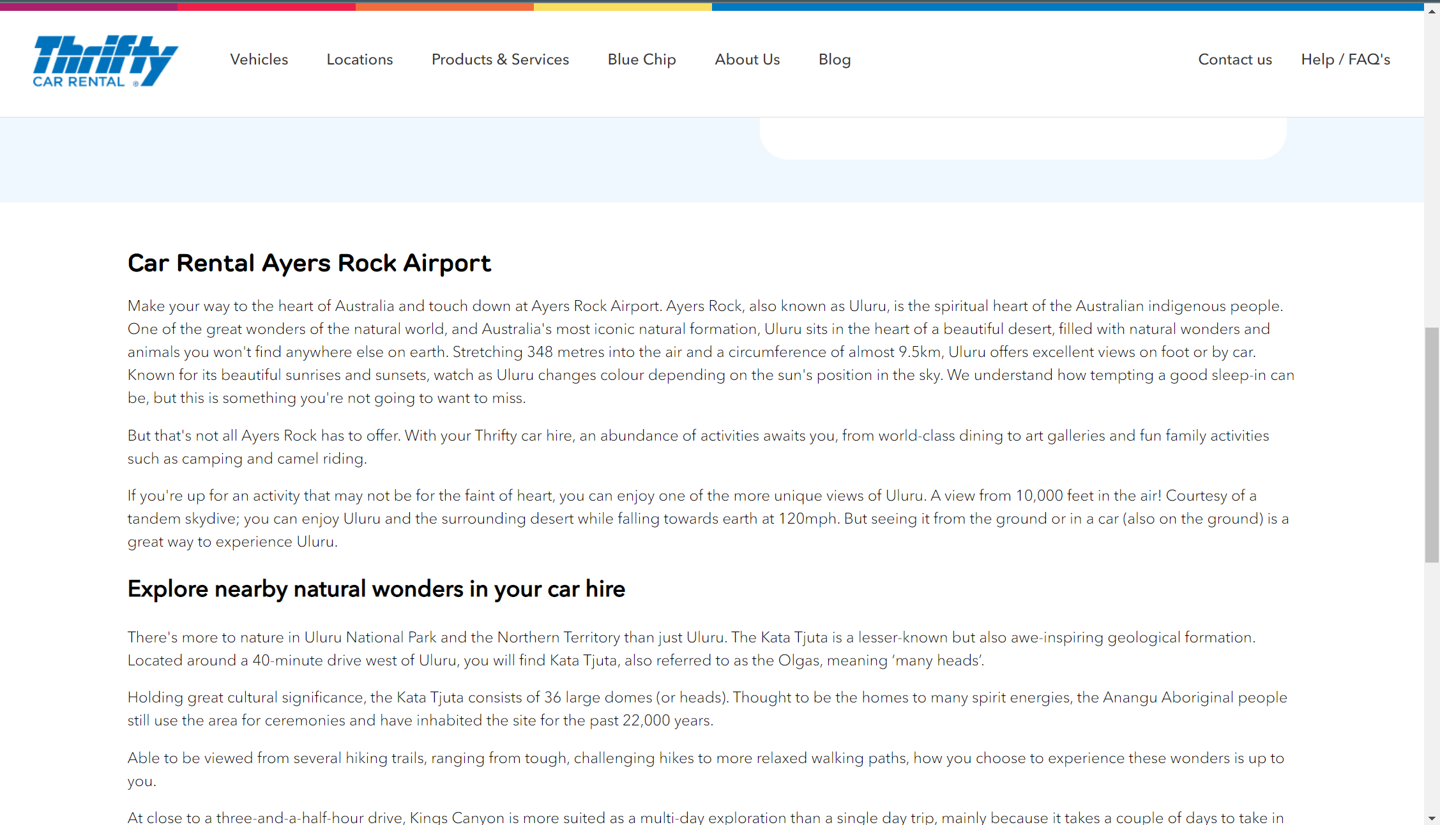Open the Locations menu
Image resolution: width=1440 pixels, height=825 pixels.
pos(360,59)
